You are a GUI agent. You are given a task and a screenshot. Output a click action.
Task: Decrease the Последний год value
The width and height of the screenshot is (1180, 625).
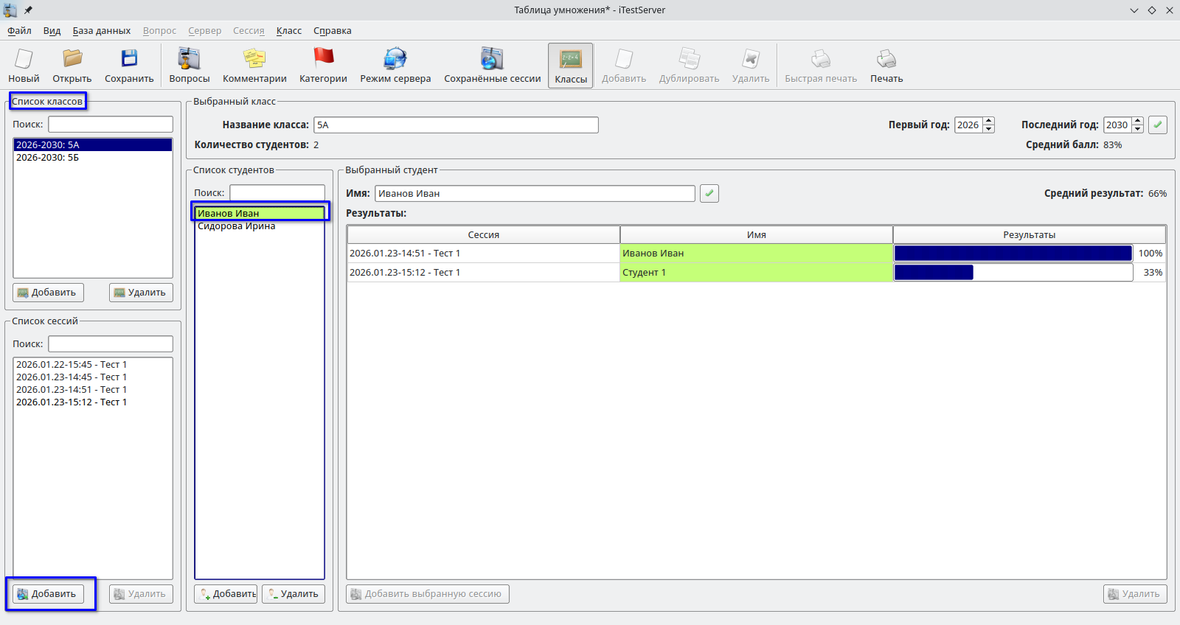[x=1138, y=129]
